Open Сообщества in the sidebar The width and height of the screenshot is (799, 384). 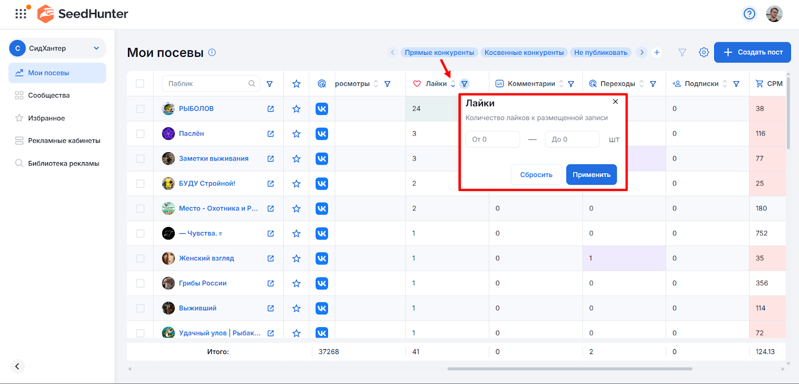tap(48, 95)
